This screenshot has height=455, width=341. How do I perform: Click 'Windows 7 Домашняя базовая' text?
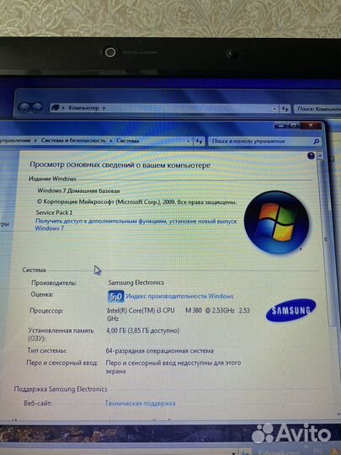coord(78,190)
